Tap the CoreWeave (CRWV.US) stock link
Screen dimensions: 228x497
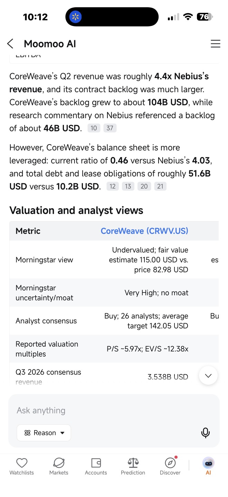tap(144, 231)
